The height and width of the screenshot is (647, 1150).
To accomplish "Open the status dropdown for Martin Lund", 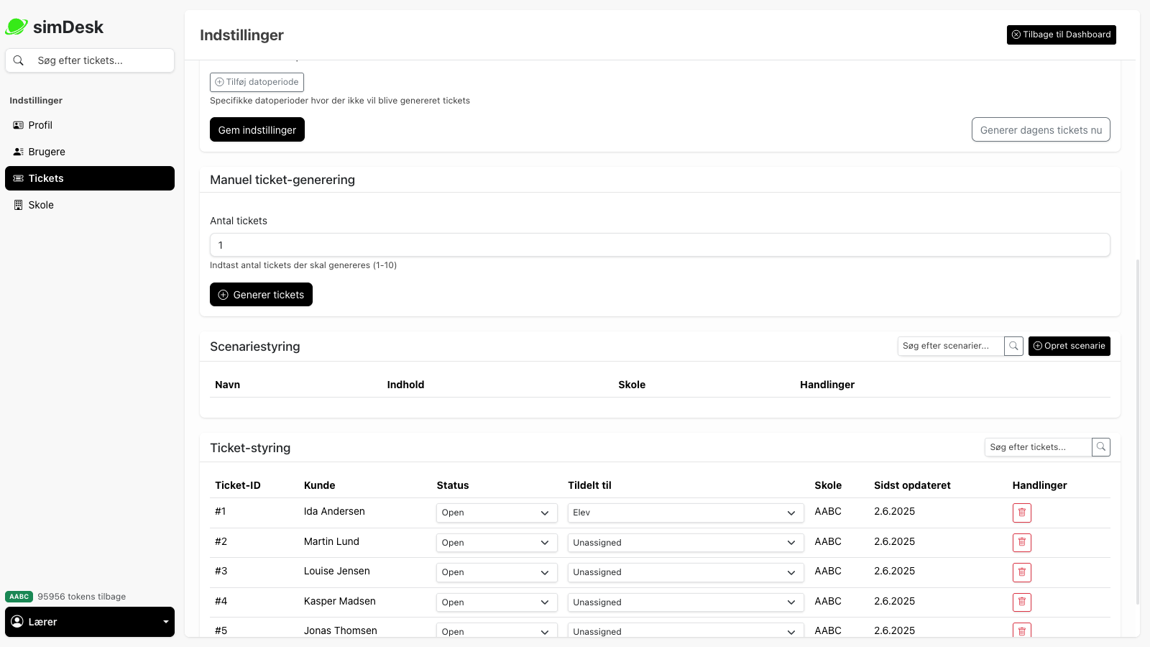I will click(496, 542).
